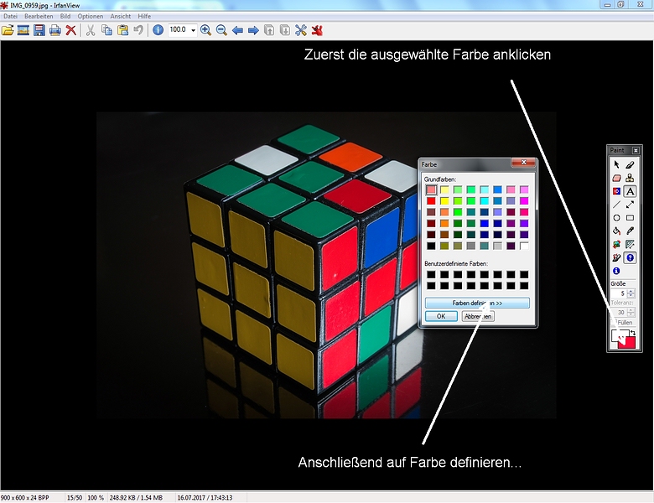
Task: Click the Paint help question mark
Action: tap(631, 257)
